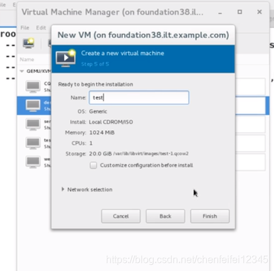Viewport: 274px width, 271px height.
Task: Click the New VM dialog title bar
Action: (x=143, y=35)
